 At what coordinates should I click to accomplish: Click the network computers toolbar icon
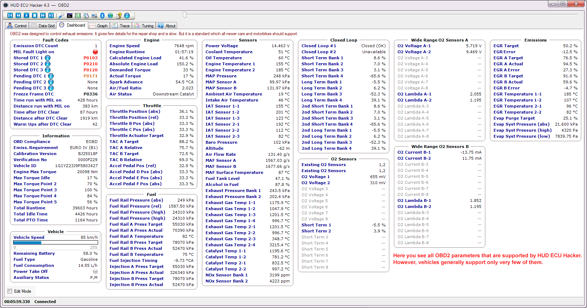(x=94, y=16)
